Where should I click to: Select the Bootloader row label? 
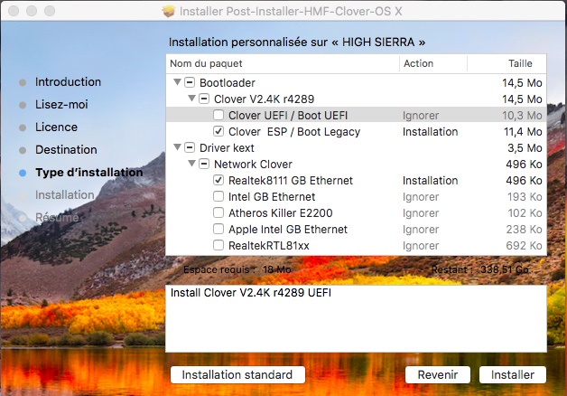coord(228,83)
